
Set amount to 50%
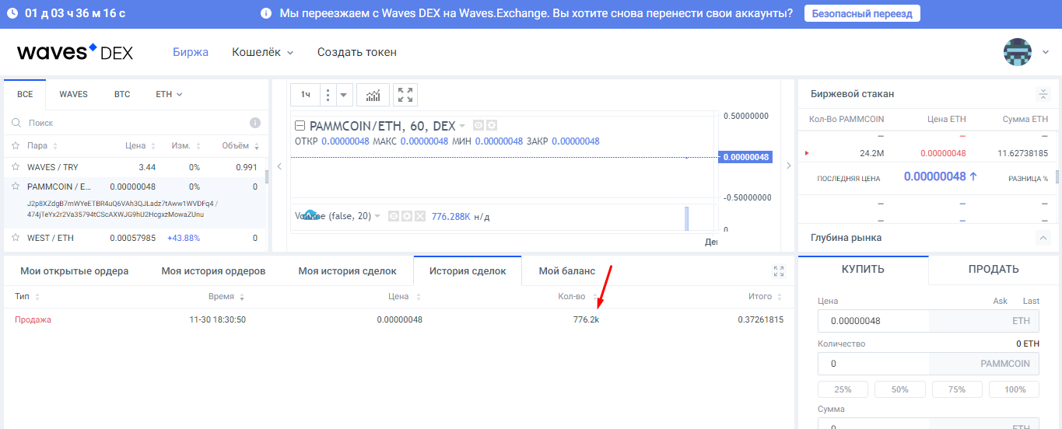coord(900,389)
